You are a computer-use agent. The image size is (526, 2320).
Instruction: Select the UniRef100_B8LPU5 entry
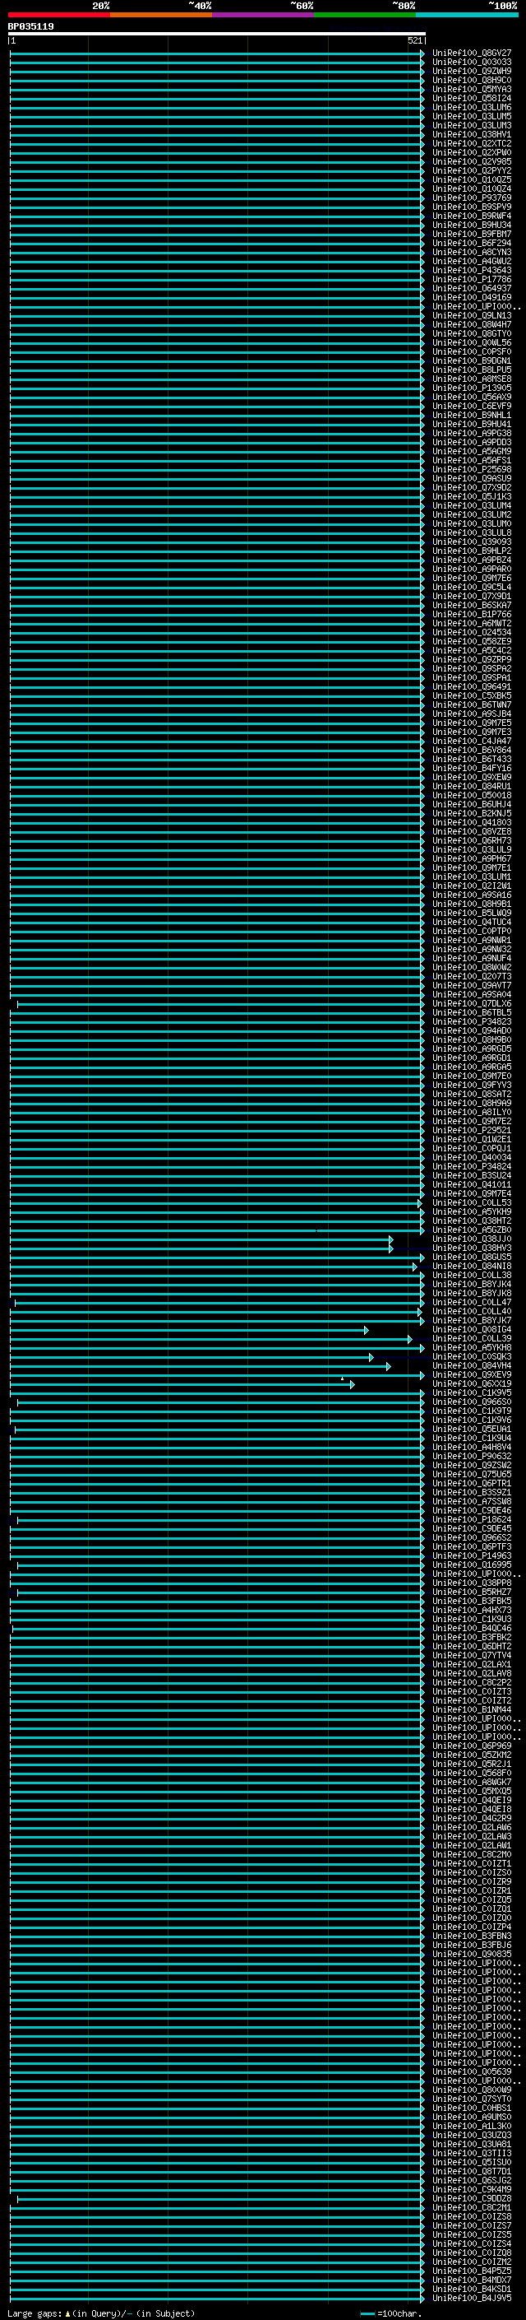[471, 370]
